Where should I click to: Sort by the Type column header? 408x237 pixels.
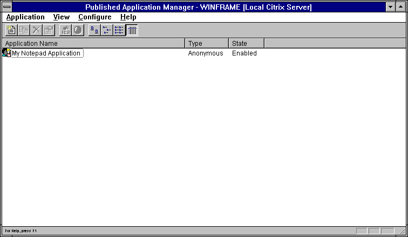(207, 43)
